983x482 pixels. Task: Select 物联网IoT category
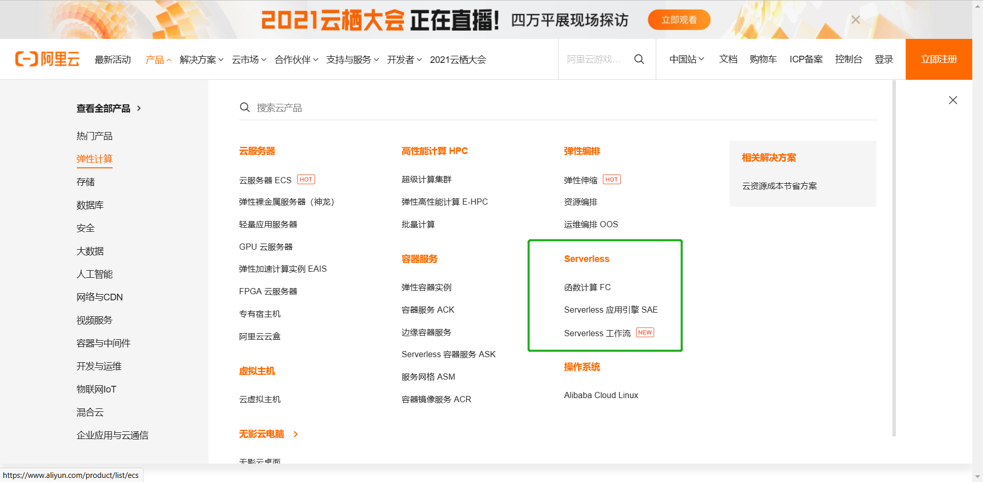coord(96,389)
